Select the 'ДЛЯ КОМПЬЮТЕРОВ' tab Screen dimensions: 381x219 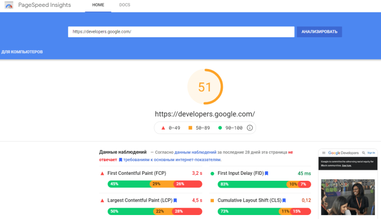pos(22,52)
